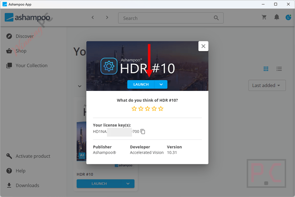Screen dimensions: 295x197
Task: Rate HDR #10 one star
Action: (134, 109)
